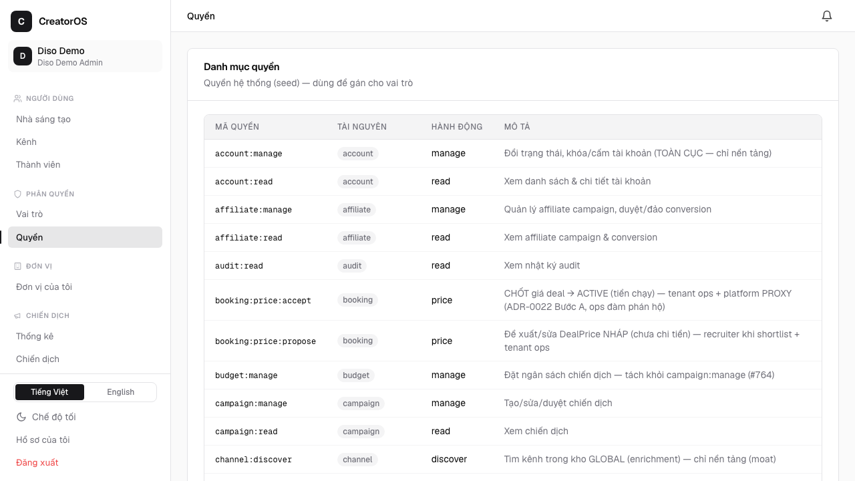Click the Người dùng section users icon
The width and height of the screenshot is (855, 481).
point(18,98)
